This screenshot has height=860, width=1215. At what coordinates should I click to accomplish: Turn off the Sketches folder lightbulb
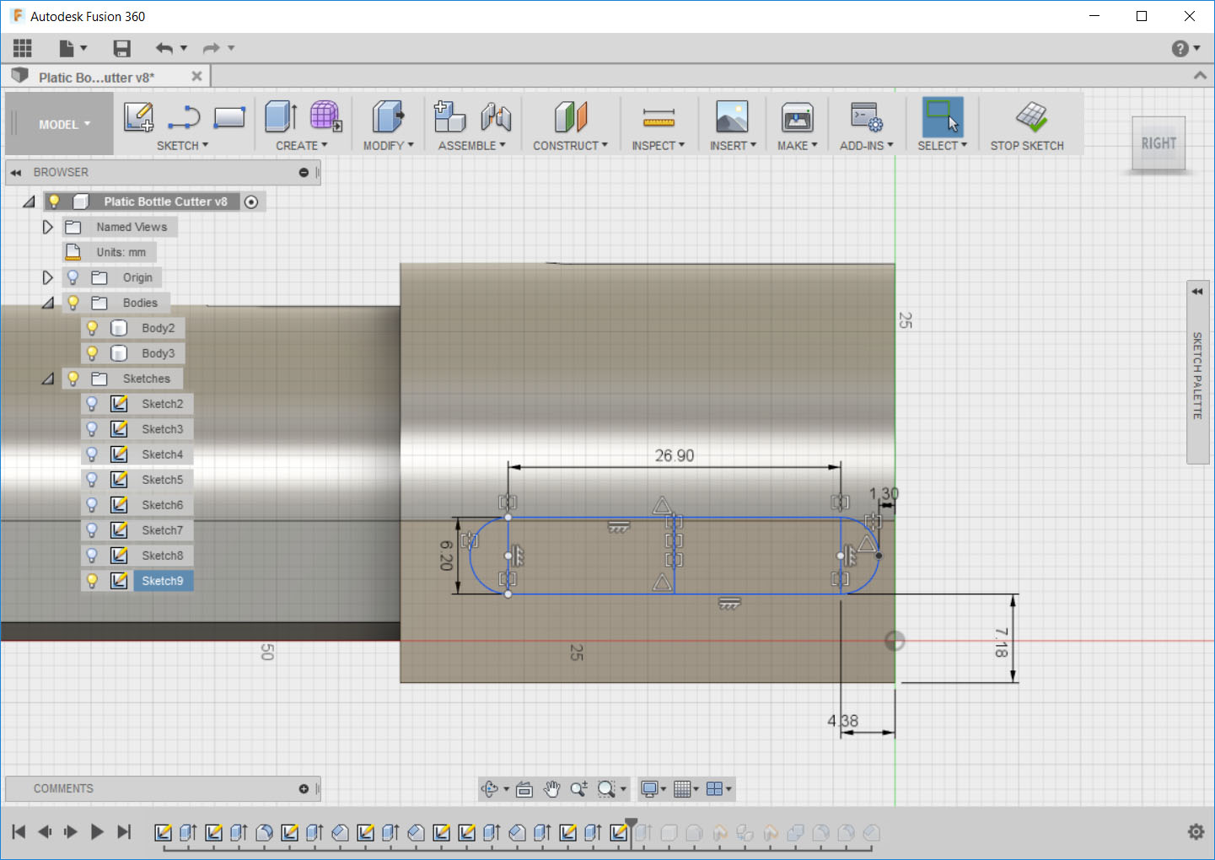tap(73, 379)
